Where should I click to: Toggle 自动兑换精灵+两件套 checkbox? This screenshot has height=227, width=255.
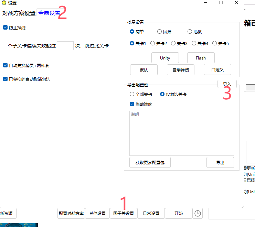click(5, 65)
